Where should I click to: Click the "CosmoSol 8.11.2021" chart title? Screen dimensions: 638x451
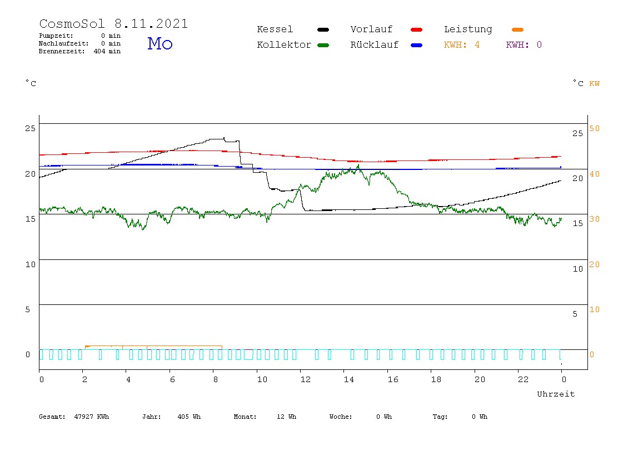click(113, 23)
